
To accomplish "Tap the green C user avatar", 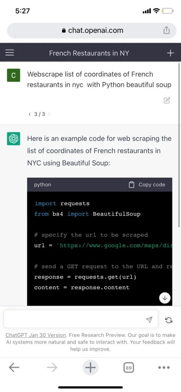I will pyautogui.click(x=13, y=75).
